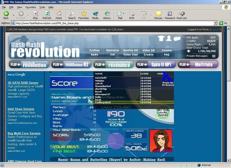Image resolution: width=231 pixels, height=168 pixels.
Task: Expand the Back button history dropdown arrow
Action: click(12, 14)
